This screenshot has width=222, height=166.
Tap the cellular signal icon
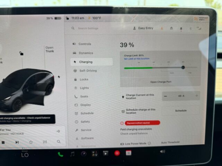point(199,28)
